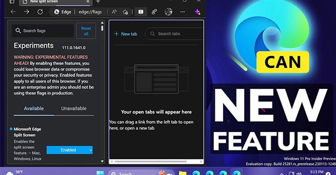Click the 5:13 PM taskbar clock
Screen dimensions: 336x175
pyautogui.click(x=317, y=172)
